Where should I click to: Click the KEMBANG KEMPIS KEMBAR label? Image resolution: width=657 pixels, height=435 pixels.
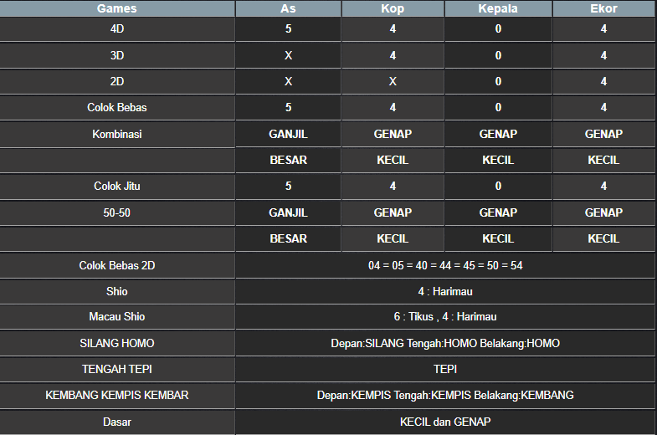(x=117, y=395)
